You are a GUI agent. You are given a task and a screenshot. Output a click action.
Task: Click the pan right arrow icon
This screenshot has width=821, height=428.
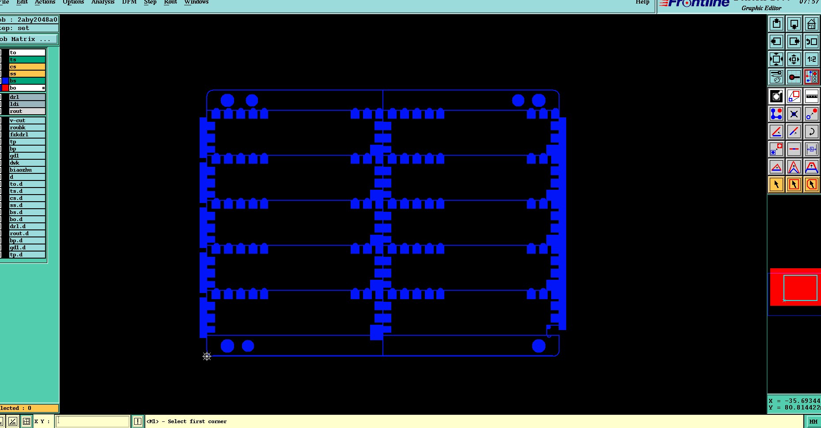click(794, 41)
